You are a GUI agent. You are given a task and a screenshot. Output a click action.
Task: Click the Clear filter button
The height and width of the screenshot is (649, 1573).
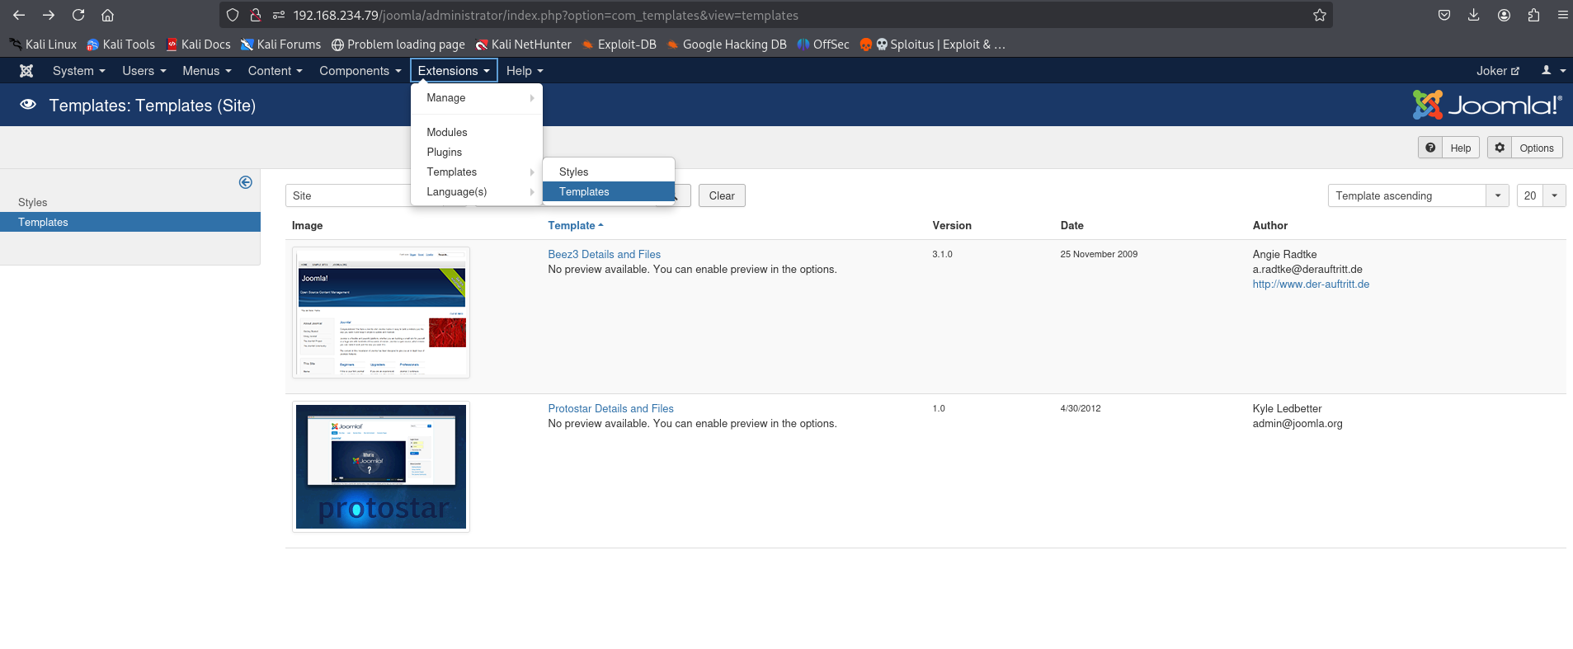721,195
